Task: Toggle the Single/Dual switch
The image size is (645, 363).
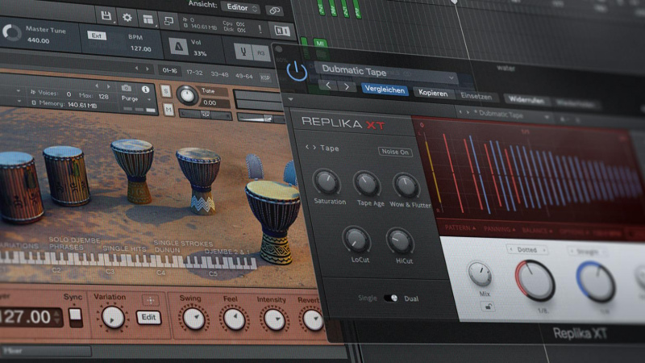Action: click(x=390, y=298)
